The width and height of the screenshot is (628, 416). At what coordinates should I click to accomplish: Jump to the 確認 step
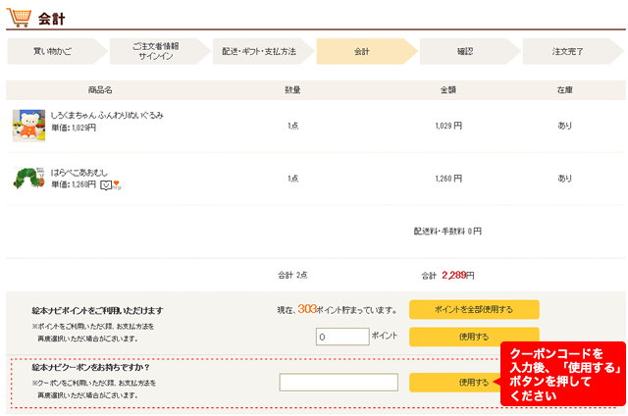(x=465, y=51)
